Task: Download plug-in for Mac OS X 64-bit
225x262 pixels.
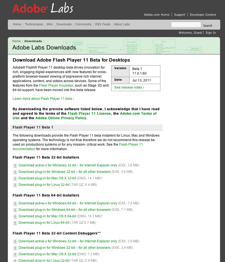Action: 47,216
